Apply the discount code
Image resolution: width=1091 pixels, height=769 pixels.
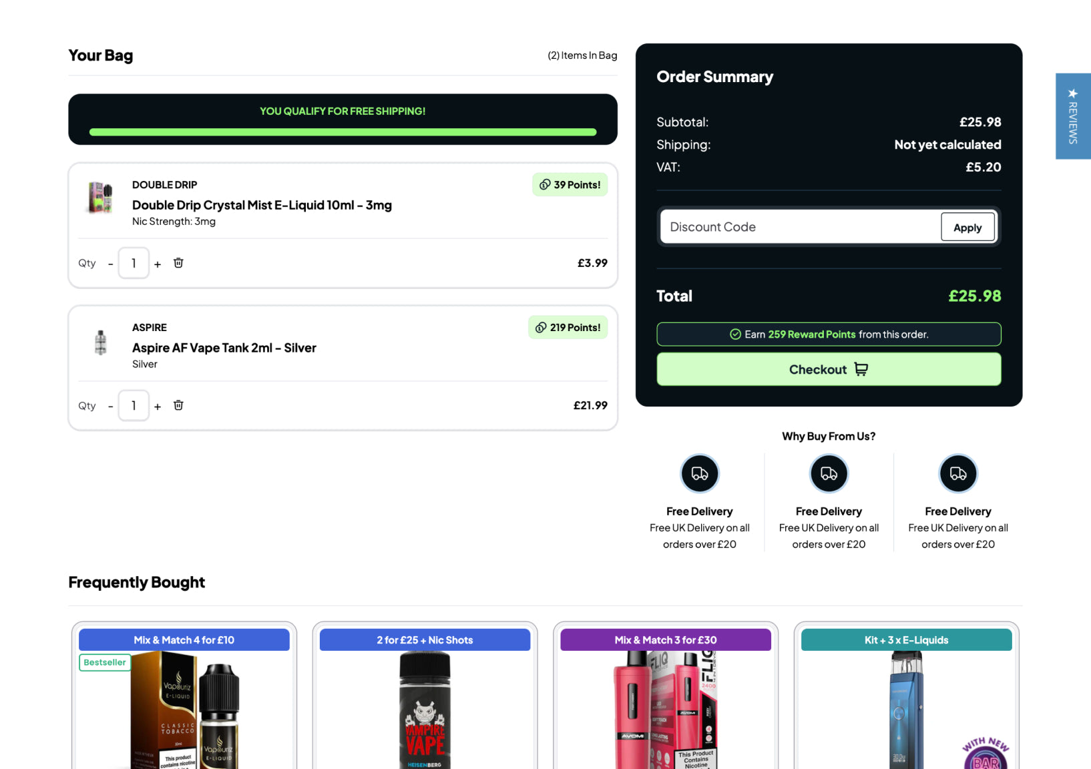(x=967, y=227)
